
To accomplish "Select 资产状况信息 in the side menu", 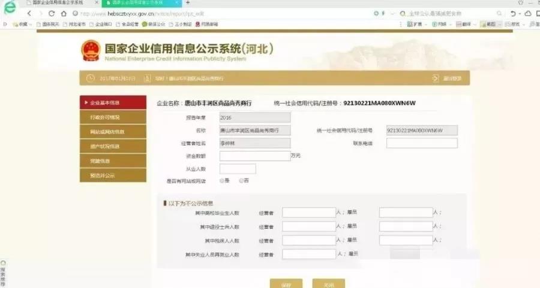I will tap(113, 147).
